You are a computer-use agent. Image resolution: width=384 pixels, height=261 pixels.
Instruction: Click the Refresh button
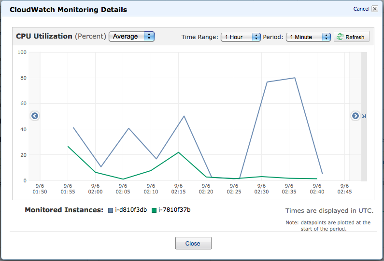[x=352, y=37]
